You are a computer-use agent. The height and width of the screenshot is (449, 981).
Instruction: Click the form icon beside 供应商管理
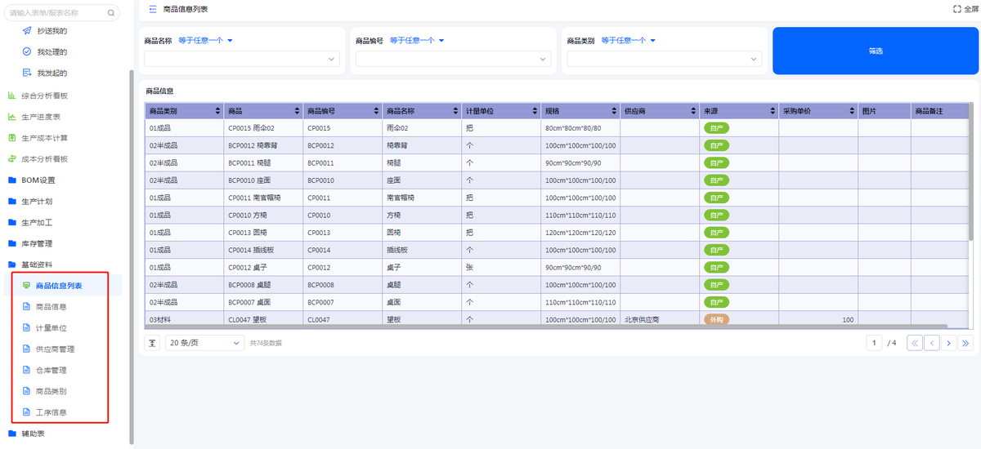click(x=27, y=349)
